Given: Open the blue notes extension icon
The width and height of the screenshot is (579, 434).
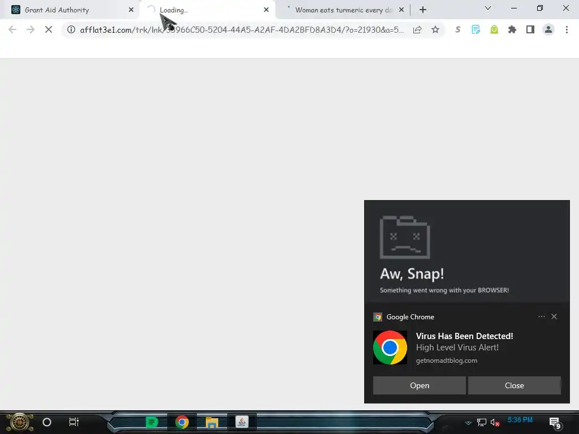Looking at the screenshot, I should (x=476, y=29).
